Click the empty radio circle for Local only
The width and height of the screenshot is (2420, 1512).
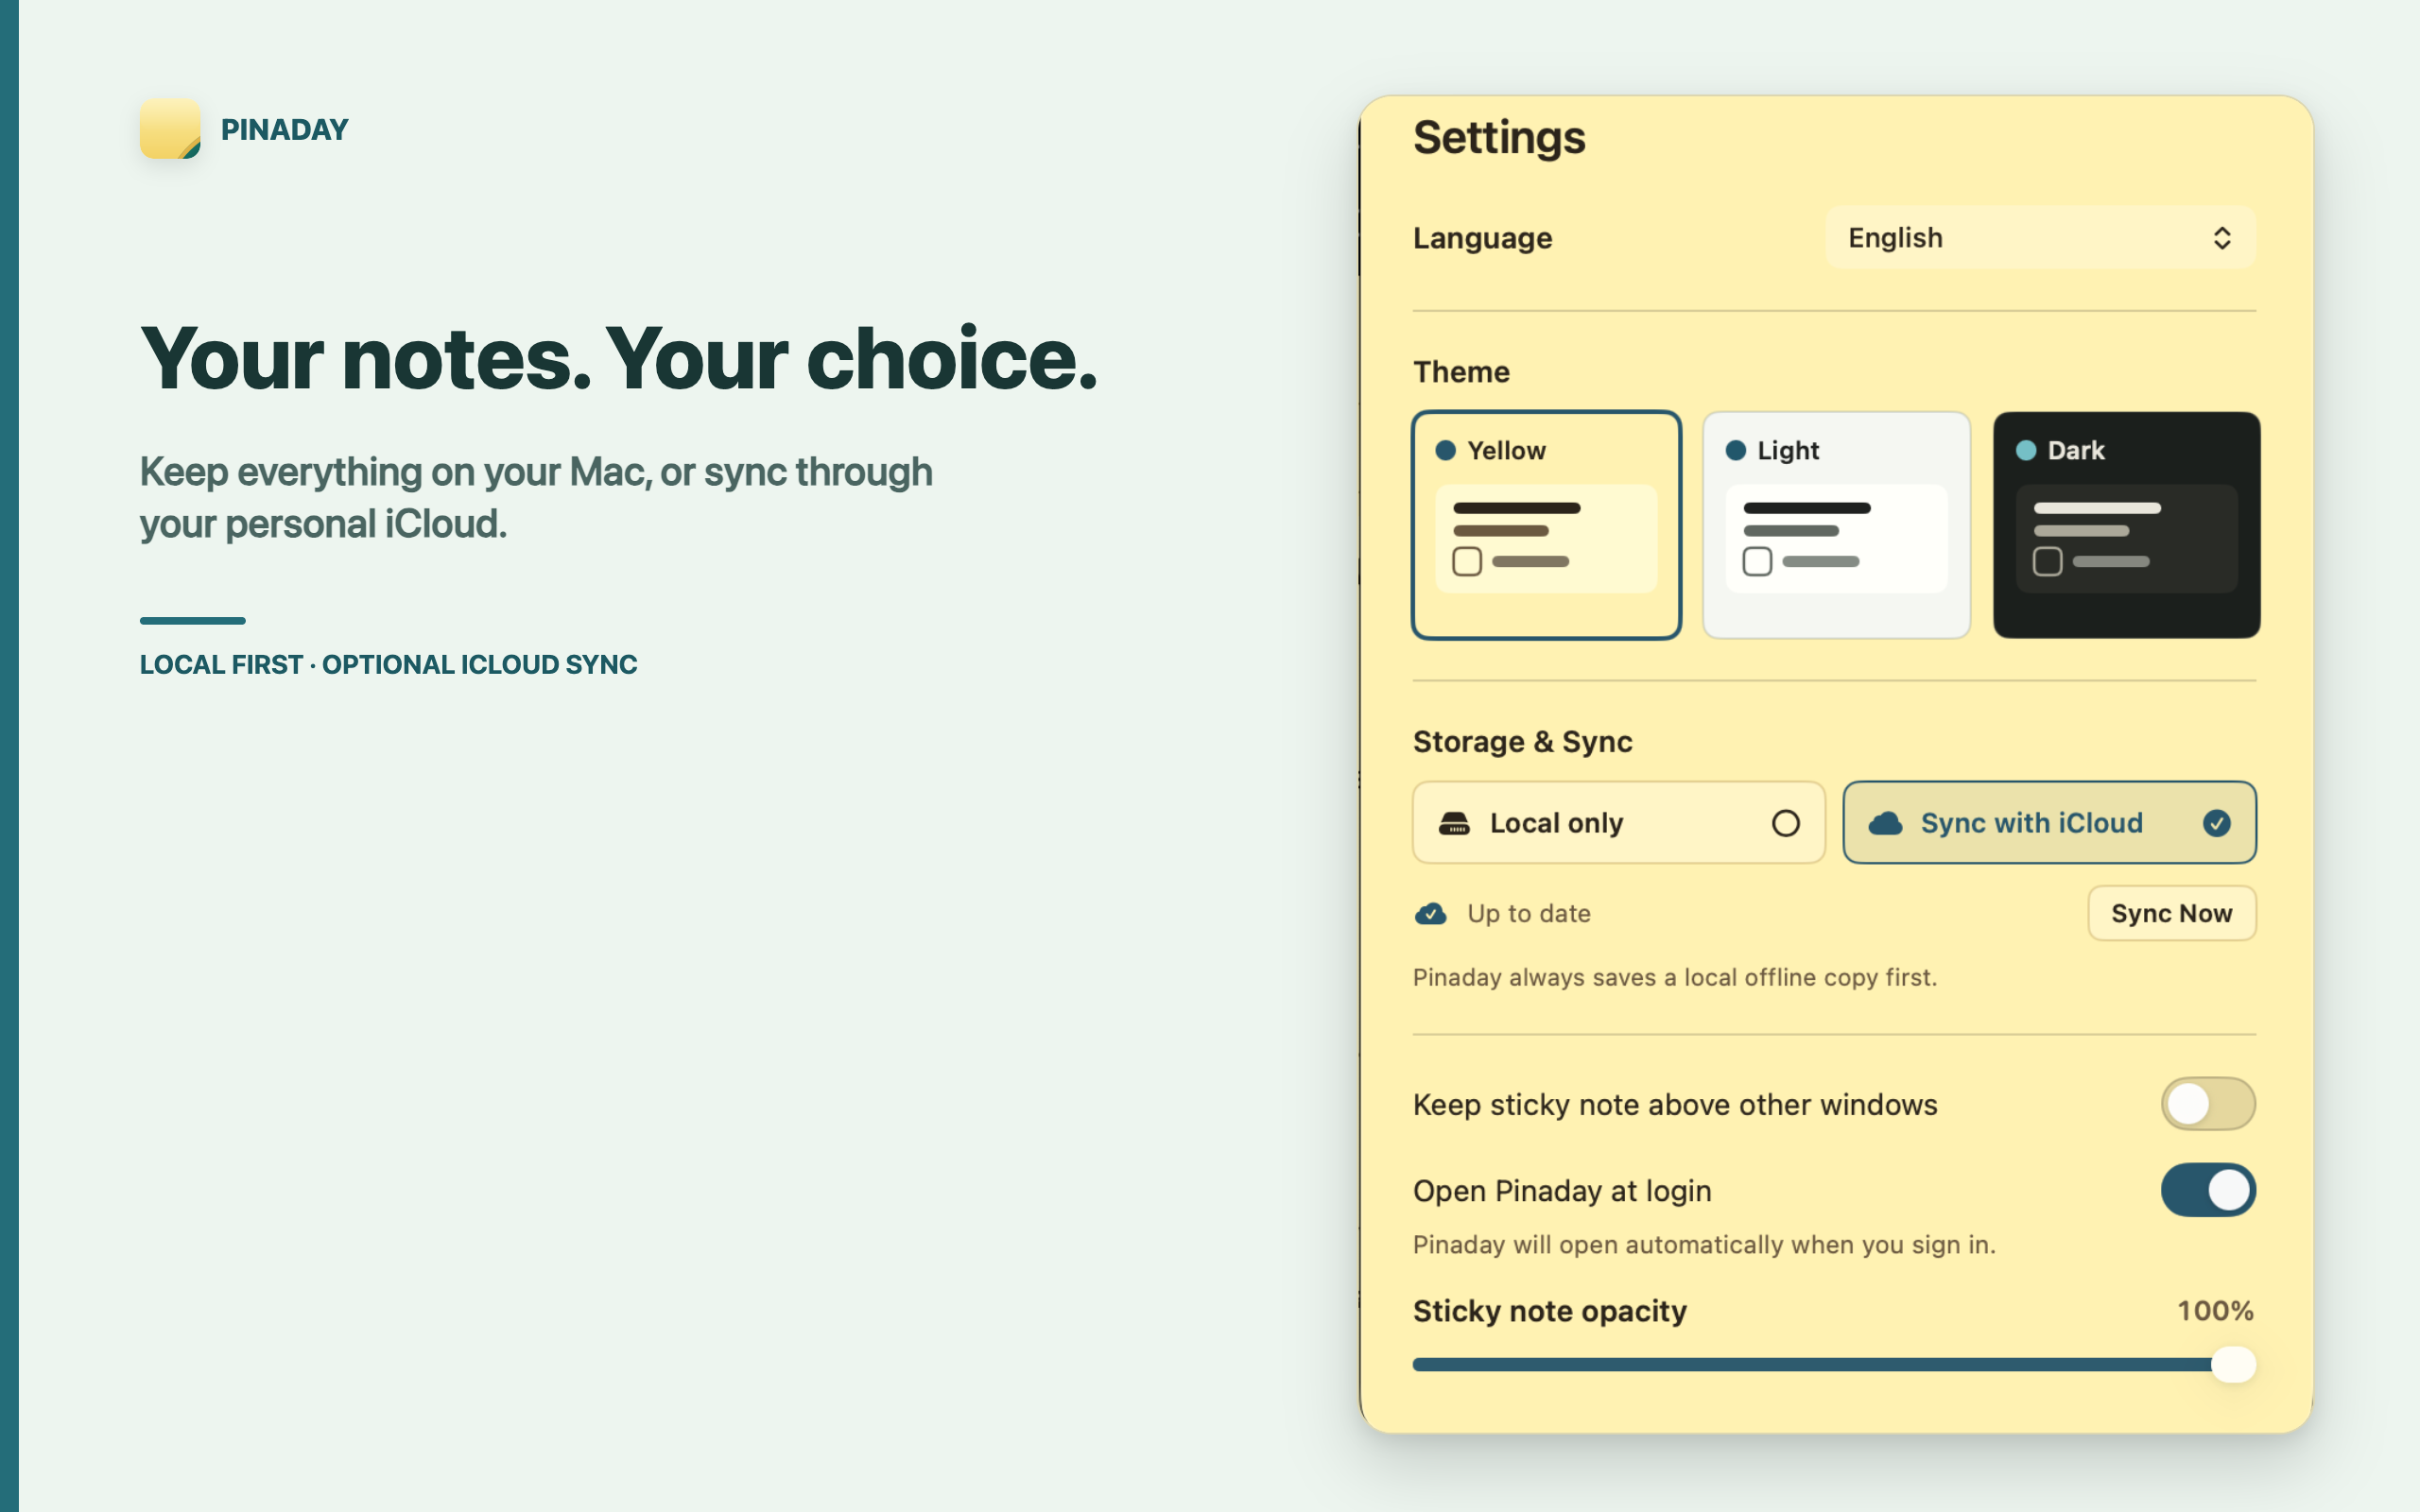tap(1786, 823)
